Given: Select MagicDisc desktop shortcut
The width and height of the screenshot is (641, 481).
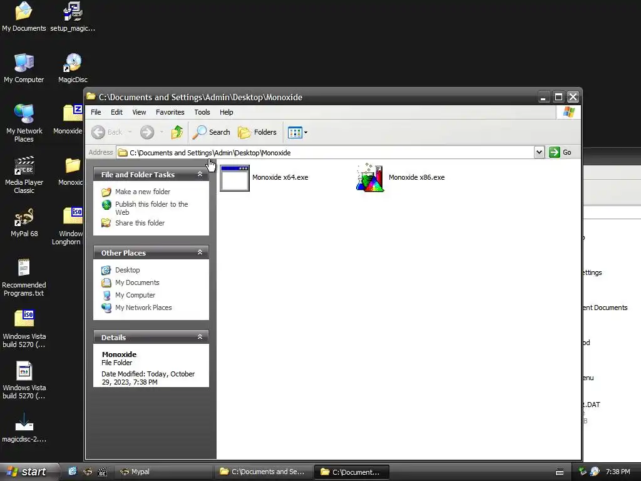Looking at the screenshot, I should tap(73, 68).
